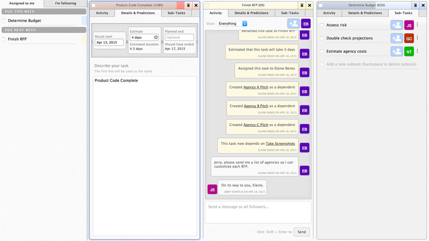Click the Actual start date field
The image size is (429, 241).
click(x=109, y=42)
